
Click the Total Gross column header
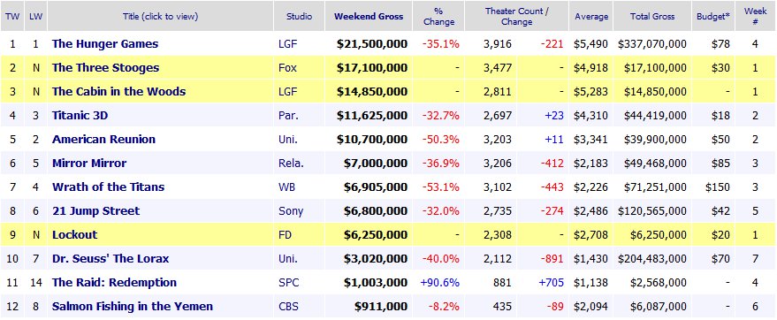[652, 16]
